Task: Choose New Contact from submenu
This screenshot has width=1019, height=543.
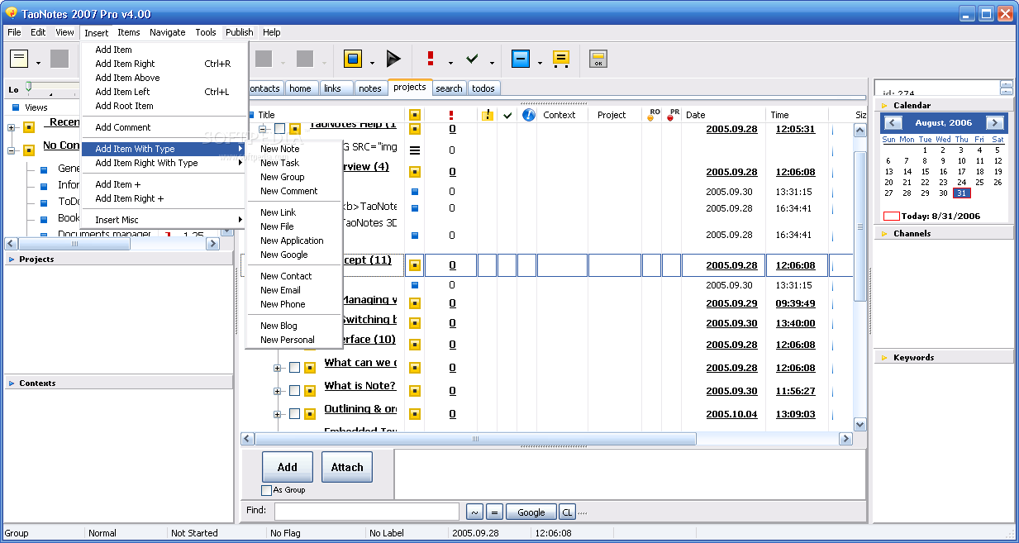Action: [x=286, y=276]
